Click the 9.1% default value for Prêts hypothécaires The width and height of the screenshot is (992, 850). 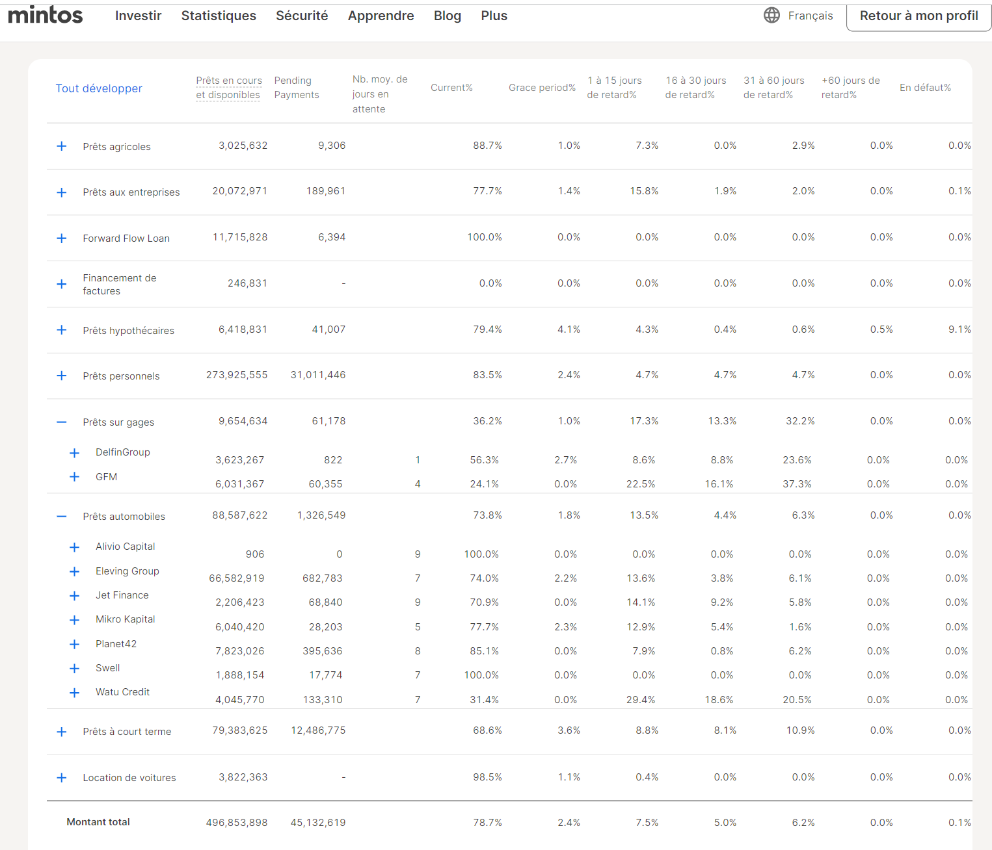[959, 329]
